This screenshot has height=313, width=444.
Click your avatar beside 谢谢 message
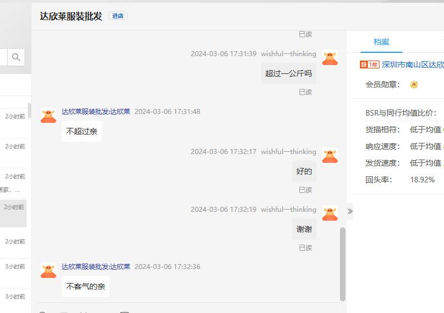tap(330, 213)
